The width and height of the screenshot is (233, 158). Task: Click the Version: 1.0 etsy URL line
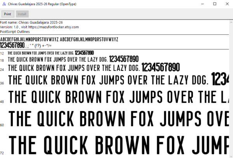pyautogui.click(x=39, y=27)
